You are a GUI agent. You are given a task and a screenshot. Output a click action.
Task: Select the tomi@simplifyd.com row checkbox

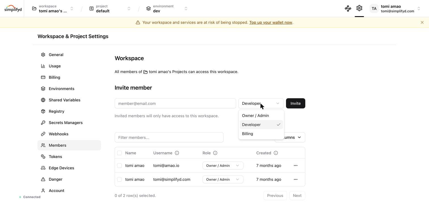(x=119, y=180)
